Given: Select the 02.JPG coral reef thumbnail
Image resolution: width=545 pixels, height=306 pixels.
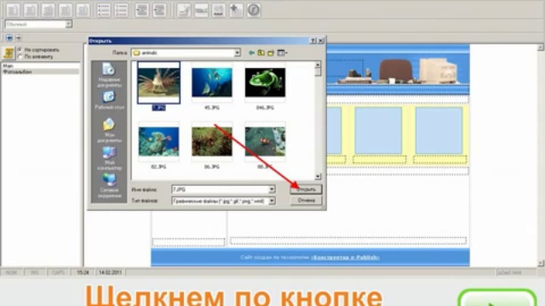Looking at the screenshot, I should [159, 142].
